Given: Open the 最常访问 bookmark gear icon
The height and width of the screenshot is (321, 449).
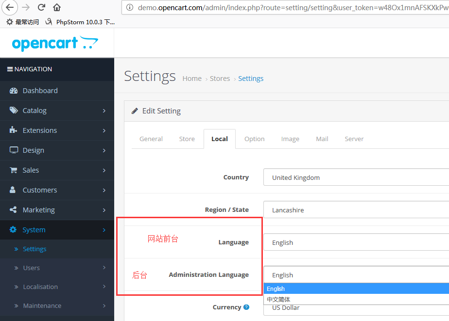Looking at the screenshot, I should pyautogui.click(x=10, y=22).
